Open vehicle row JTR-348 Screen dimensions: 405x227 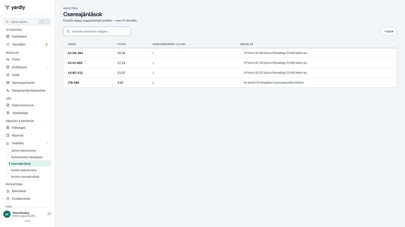pyautogui.click(x=230, y=82)
